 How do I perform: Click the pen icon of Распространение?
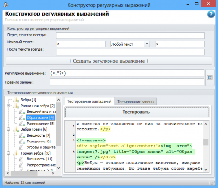[x=21, y=165]
